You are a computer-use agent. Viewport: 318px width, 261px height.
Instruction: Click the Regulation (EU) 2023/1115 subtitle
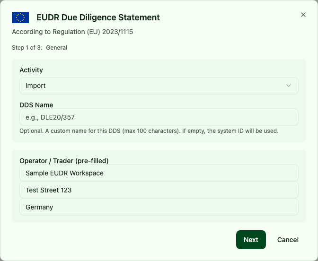coord(72,32)
